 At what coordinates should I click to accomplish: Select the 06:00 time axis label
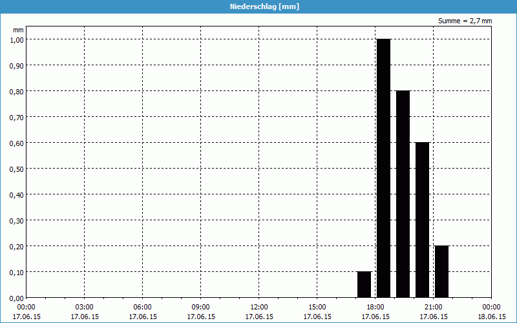pos(143,307)
